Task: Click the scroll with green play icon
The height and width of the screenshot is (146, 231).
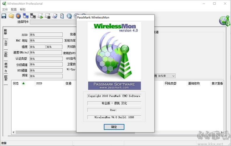Action: point(40,16)
